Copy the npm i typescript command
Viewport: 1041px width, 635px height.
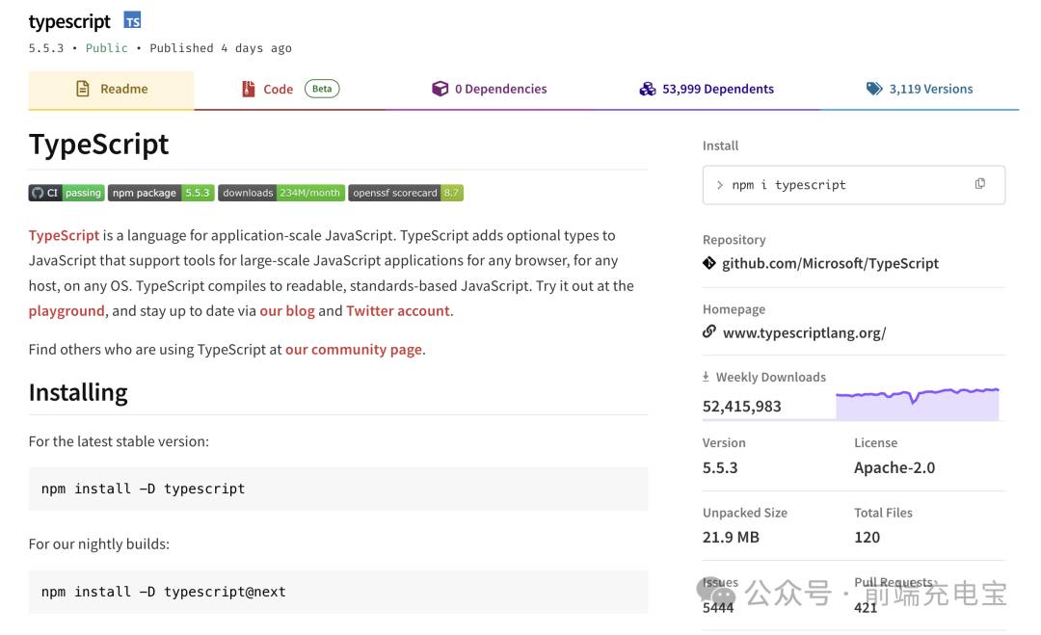pyautogui.click(x=980, y=184)
